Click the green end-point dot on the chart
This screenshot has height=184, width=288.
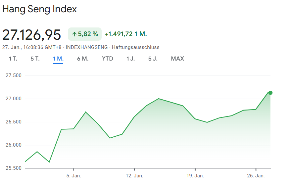click(x=270, y=93)
